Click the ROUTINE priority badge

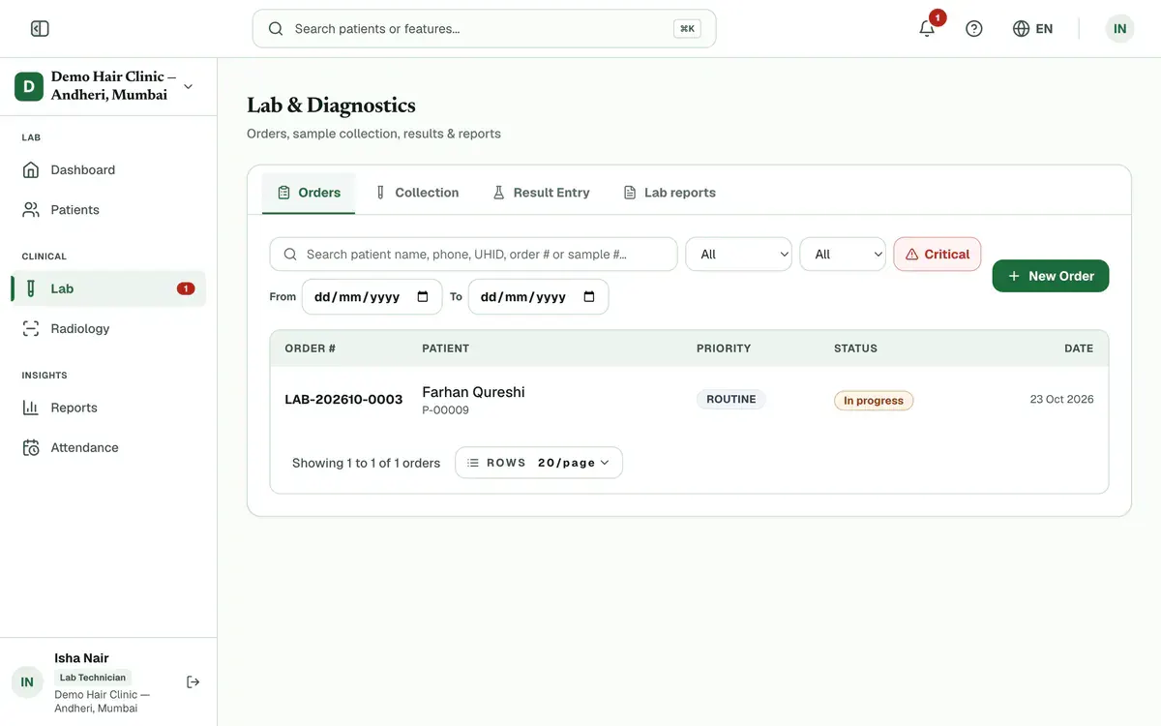pyautogui.click(x=730, y=399)
